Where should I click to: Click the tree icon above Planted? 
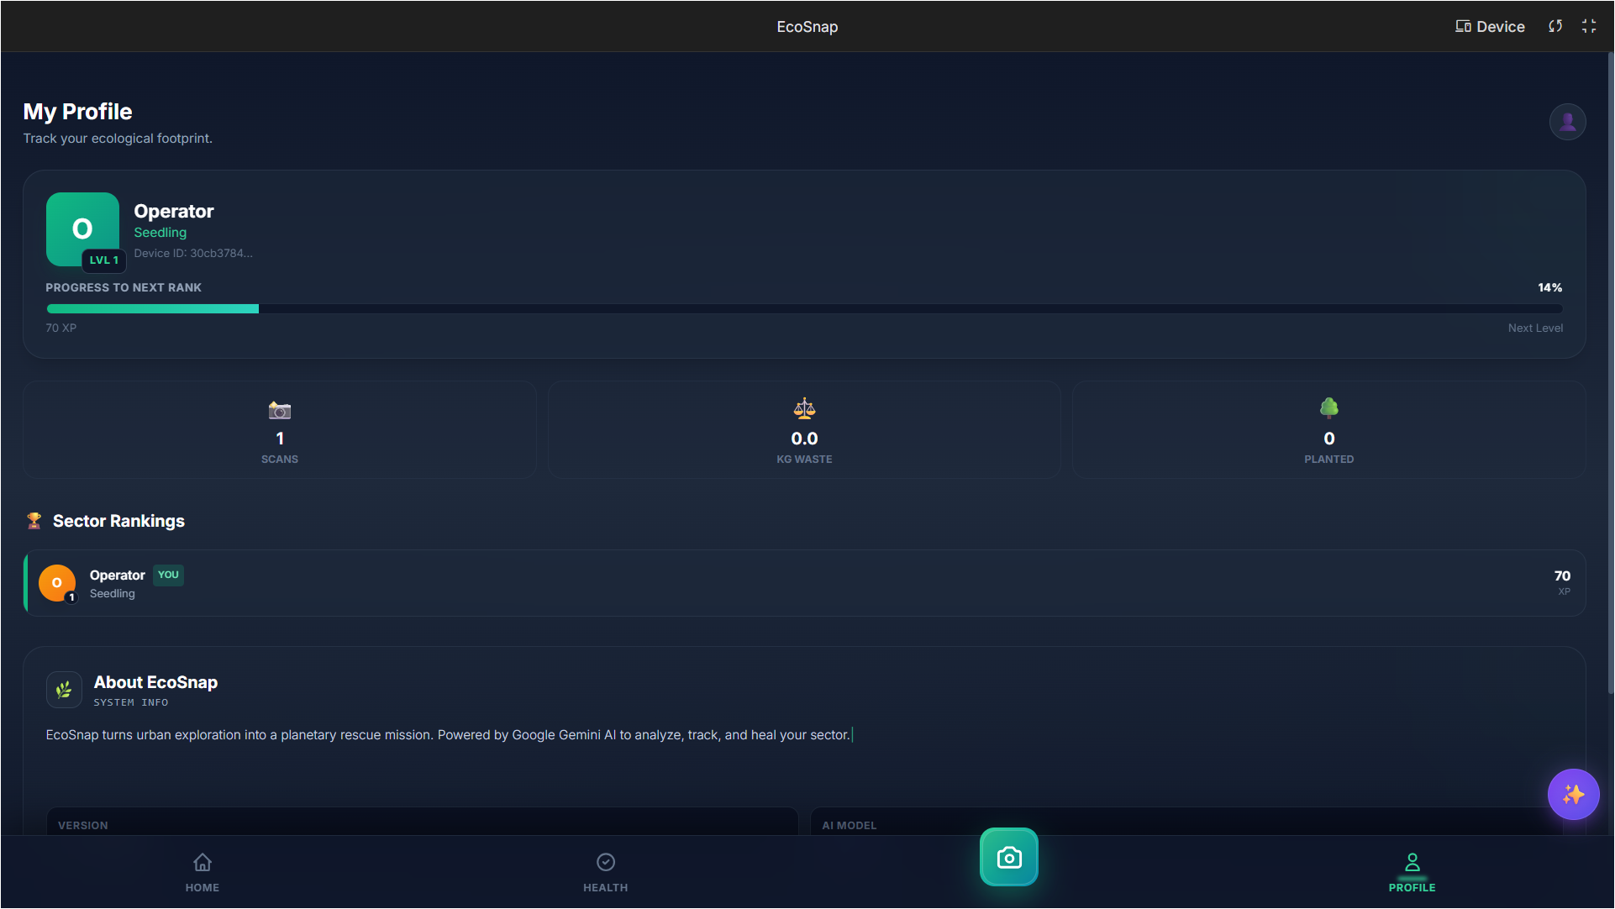click(1328, 408)
